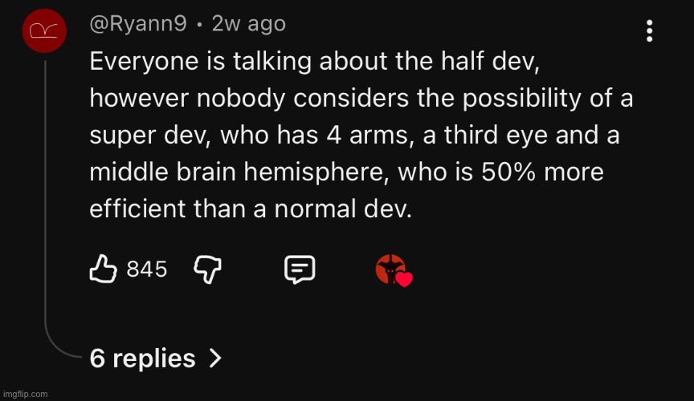Image resolution: width=694 pixels, height=401 pixels.
Task: Open the three-dot comment options menu
Action: click(649, 31)
